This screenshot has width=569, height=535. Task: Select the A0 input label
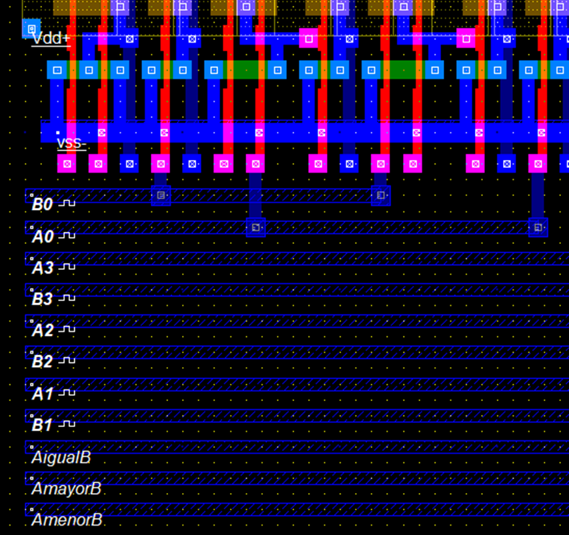43,237
